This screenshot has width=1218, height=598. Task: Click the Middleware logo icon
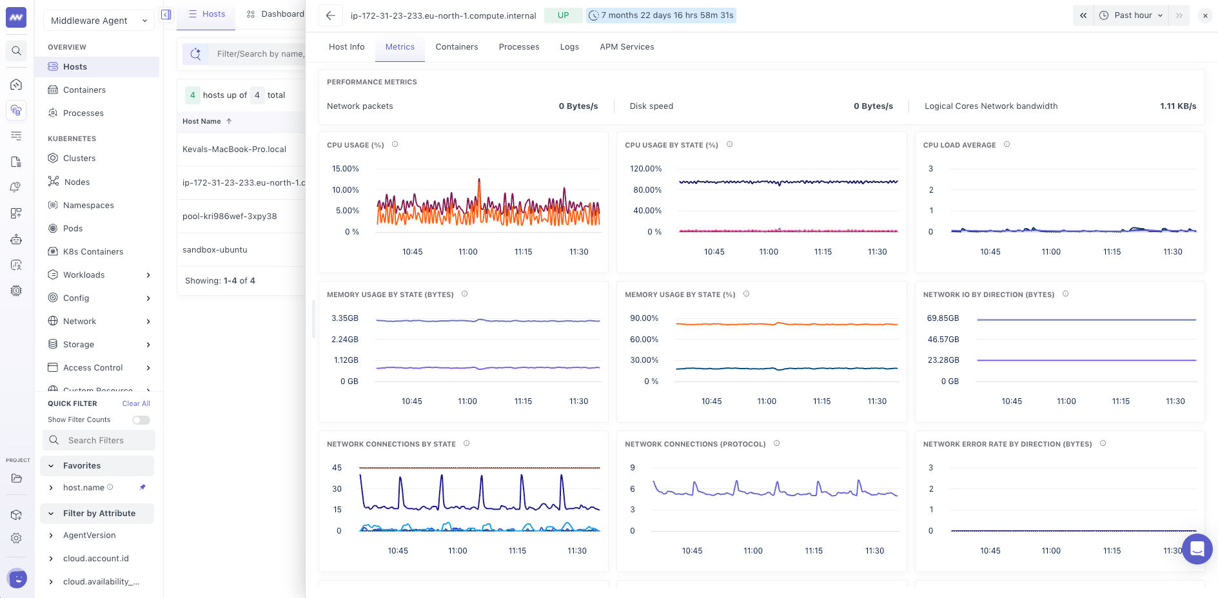(16, 17)
